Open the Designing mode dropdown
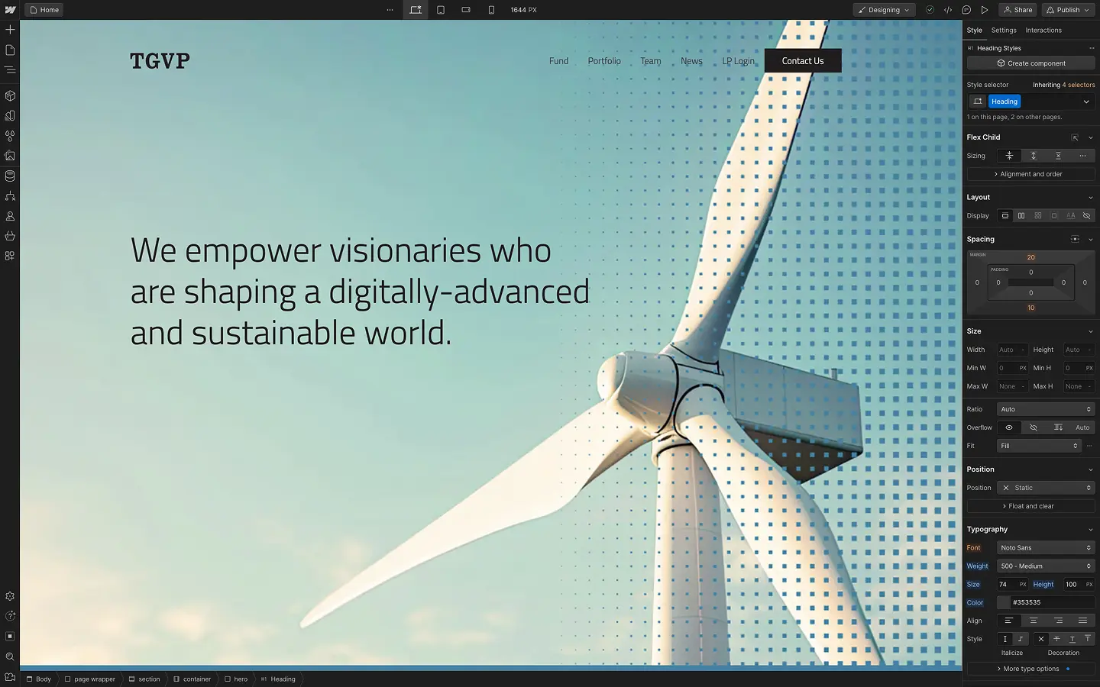 (884, 10)
